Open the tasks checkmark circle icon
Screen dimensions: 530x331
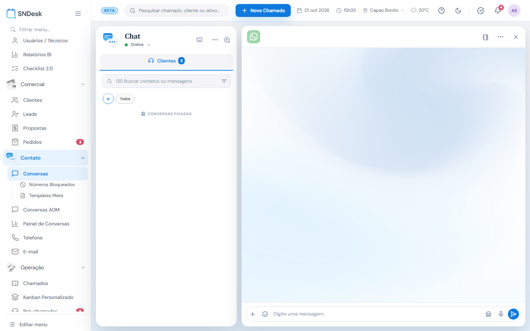click(481, 11)
